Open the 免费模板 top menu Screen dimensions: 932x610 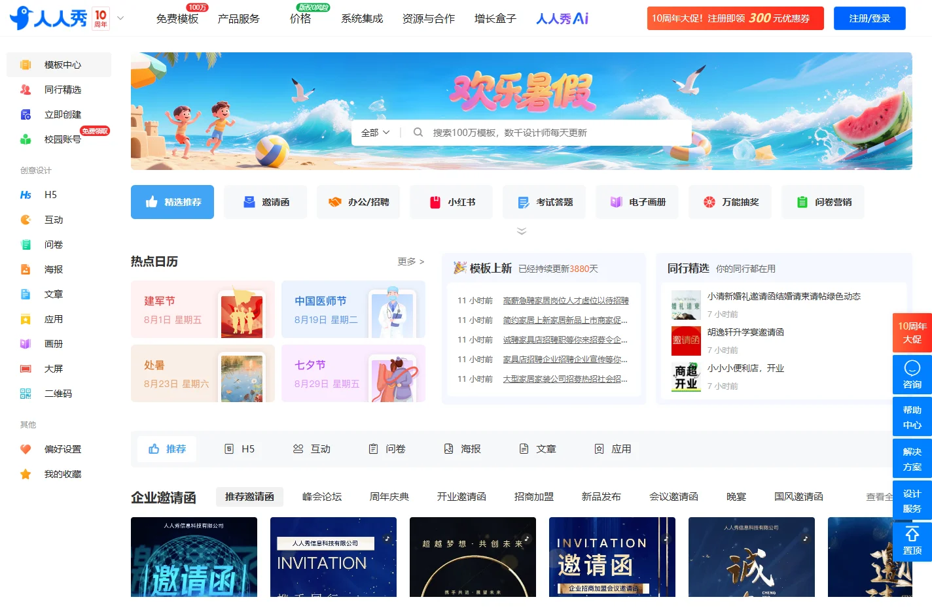(177, 18)
